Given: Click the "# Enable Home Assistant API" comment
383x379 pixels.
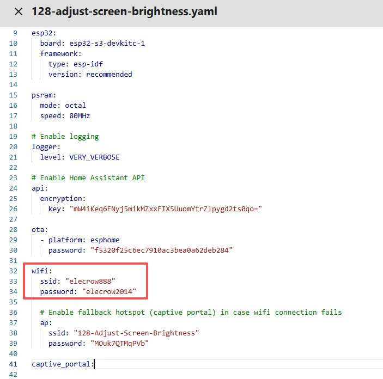Looking at the screenshot, I should point(88,178).
